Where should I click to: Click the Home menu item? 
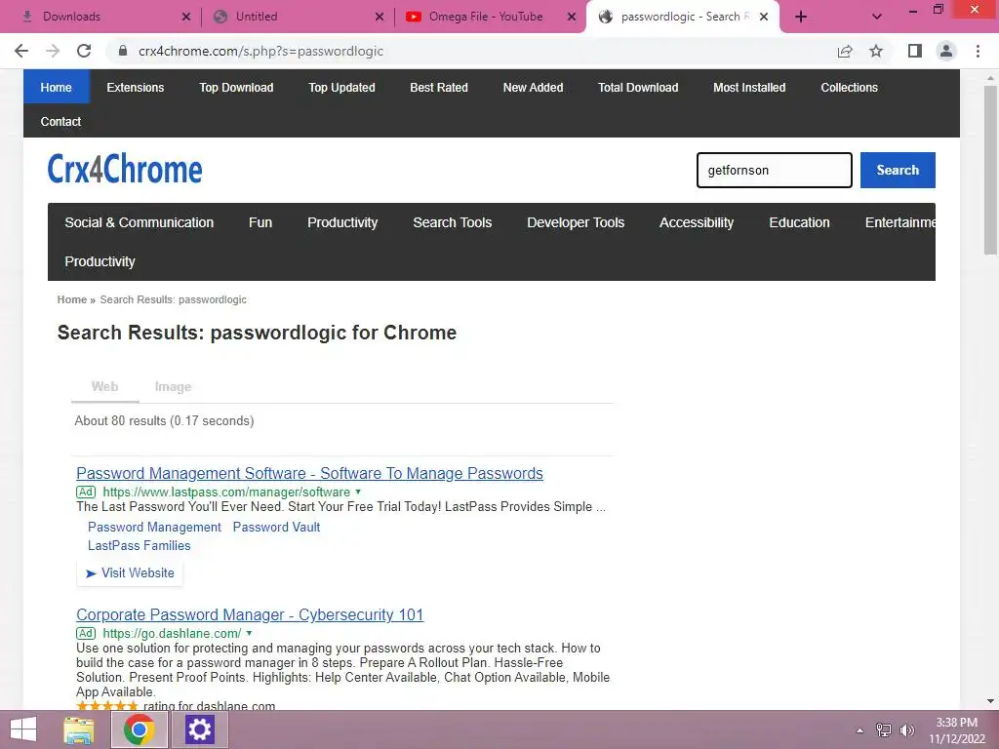pos(56,87)
